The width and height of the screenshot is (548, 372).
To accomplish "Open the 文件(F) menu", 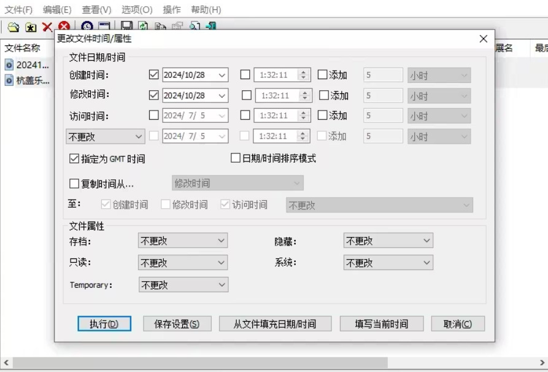I will (18, 9).
